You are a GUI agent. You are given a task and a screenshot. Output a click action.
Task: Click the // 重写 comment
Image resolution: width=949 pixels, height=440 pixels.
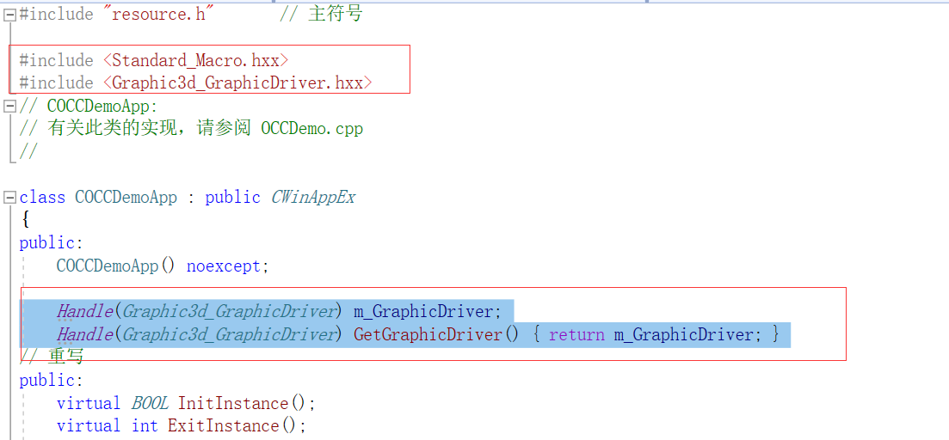52,357
